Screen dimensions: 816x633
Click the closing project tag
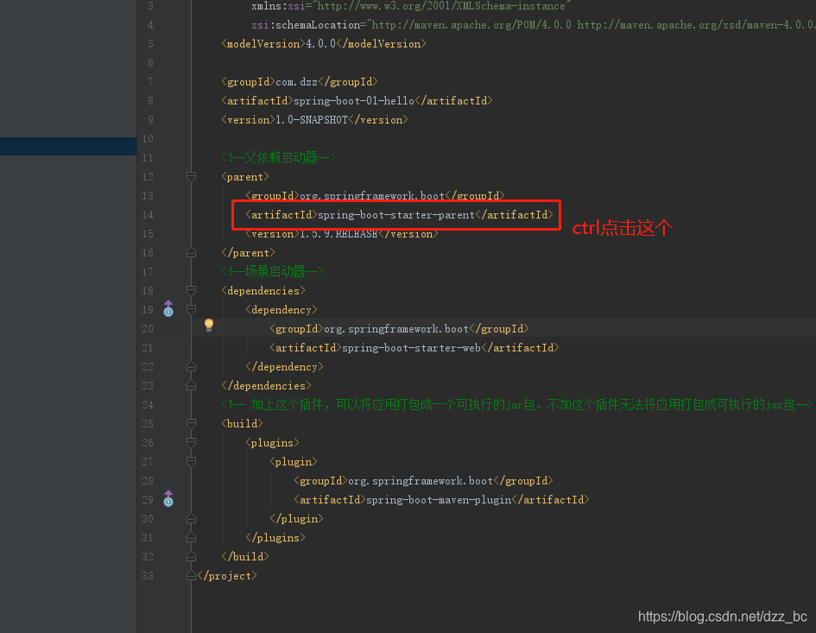click(x=227, y=576)
